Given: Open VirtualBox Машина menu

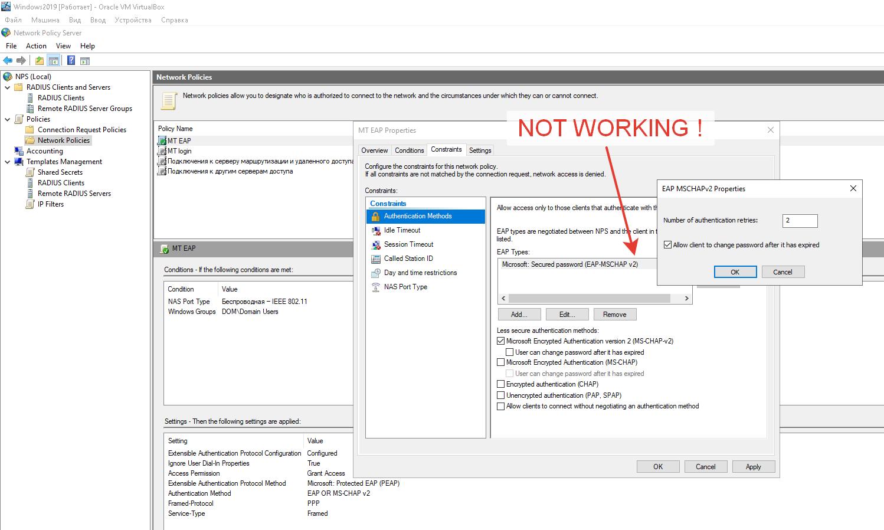Looking at the screenshot, I should (x=45, y=20).
